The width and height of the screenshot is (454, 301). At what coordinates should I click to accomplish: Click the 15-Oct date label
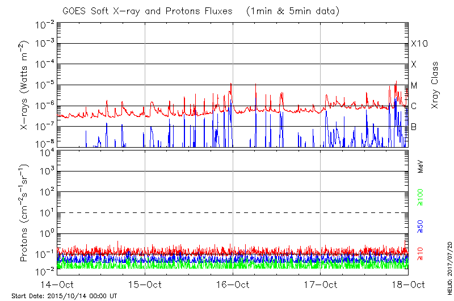[x=145, y=284]
